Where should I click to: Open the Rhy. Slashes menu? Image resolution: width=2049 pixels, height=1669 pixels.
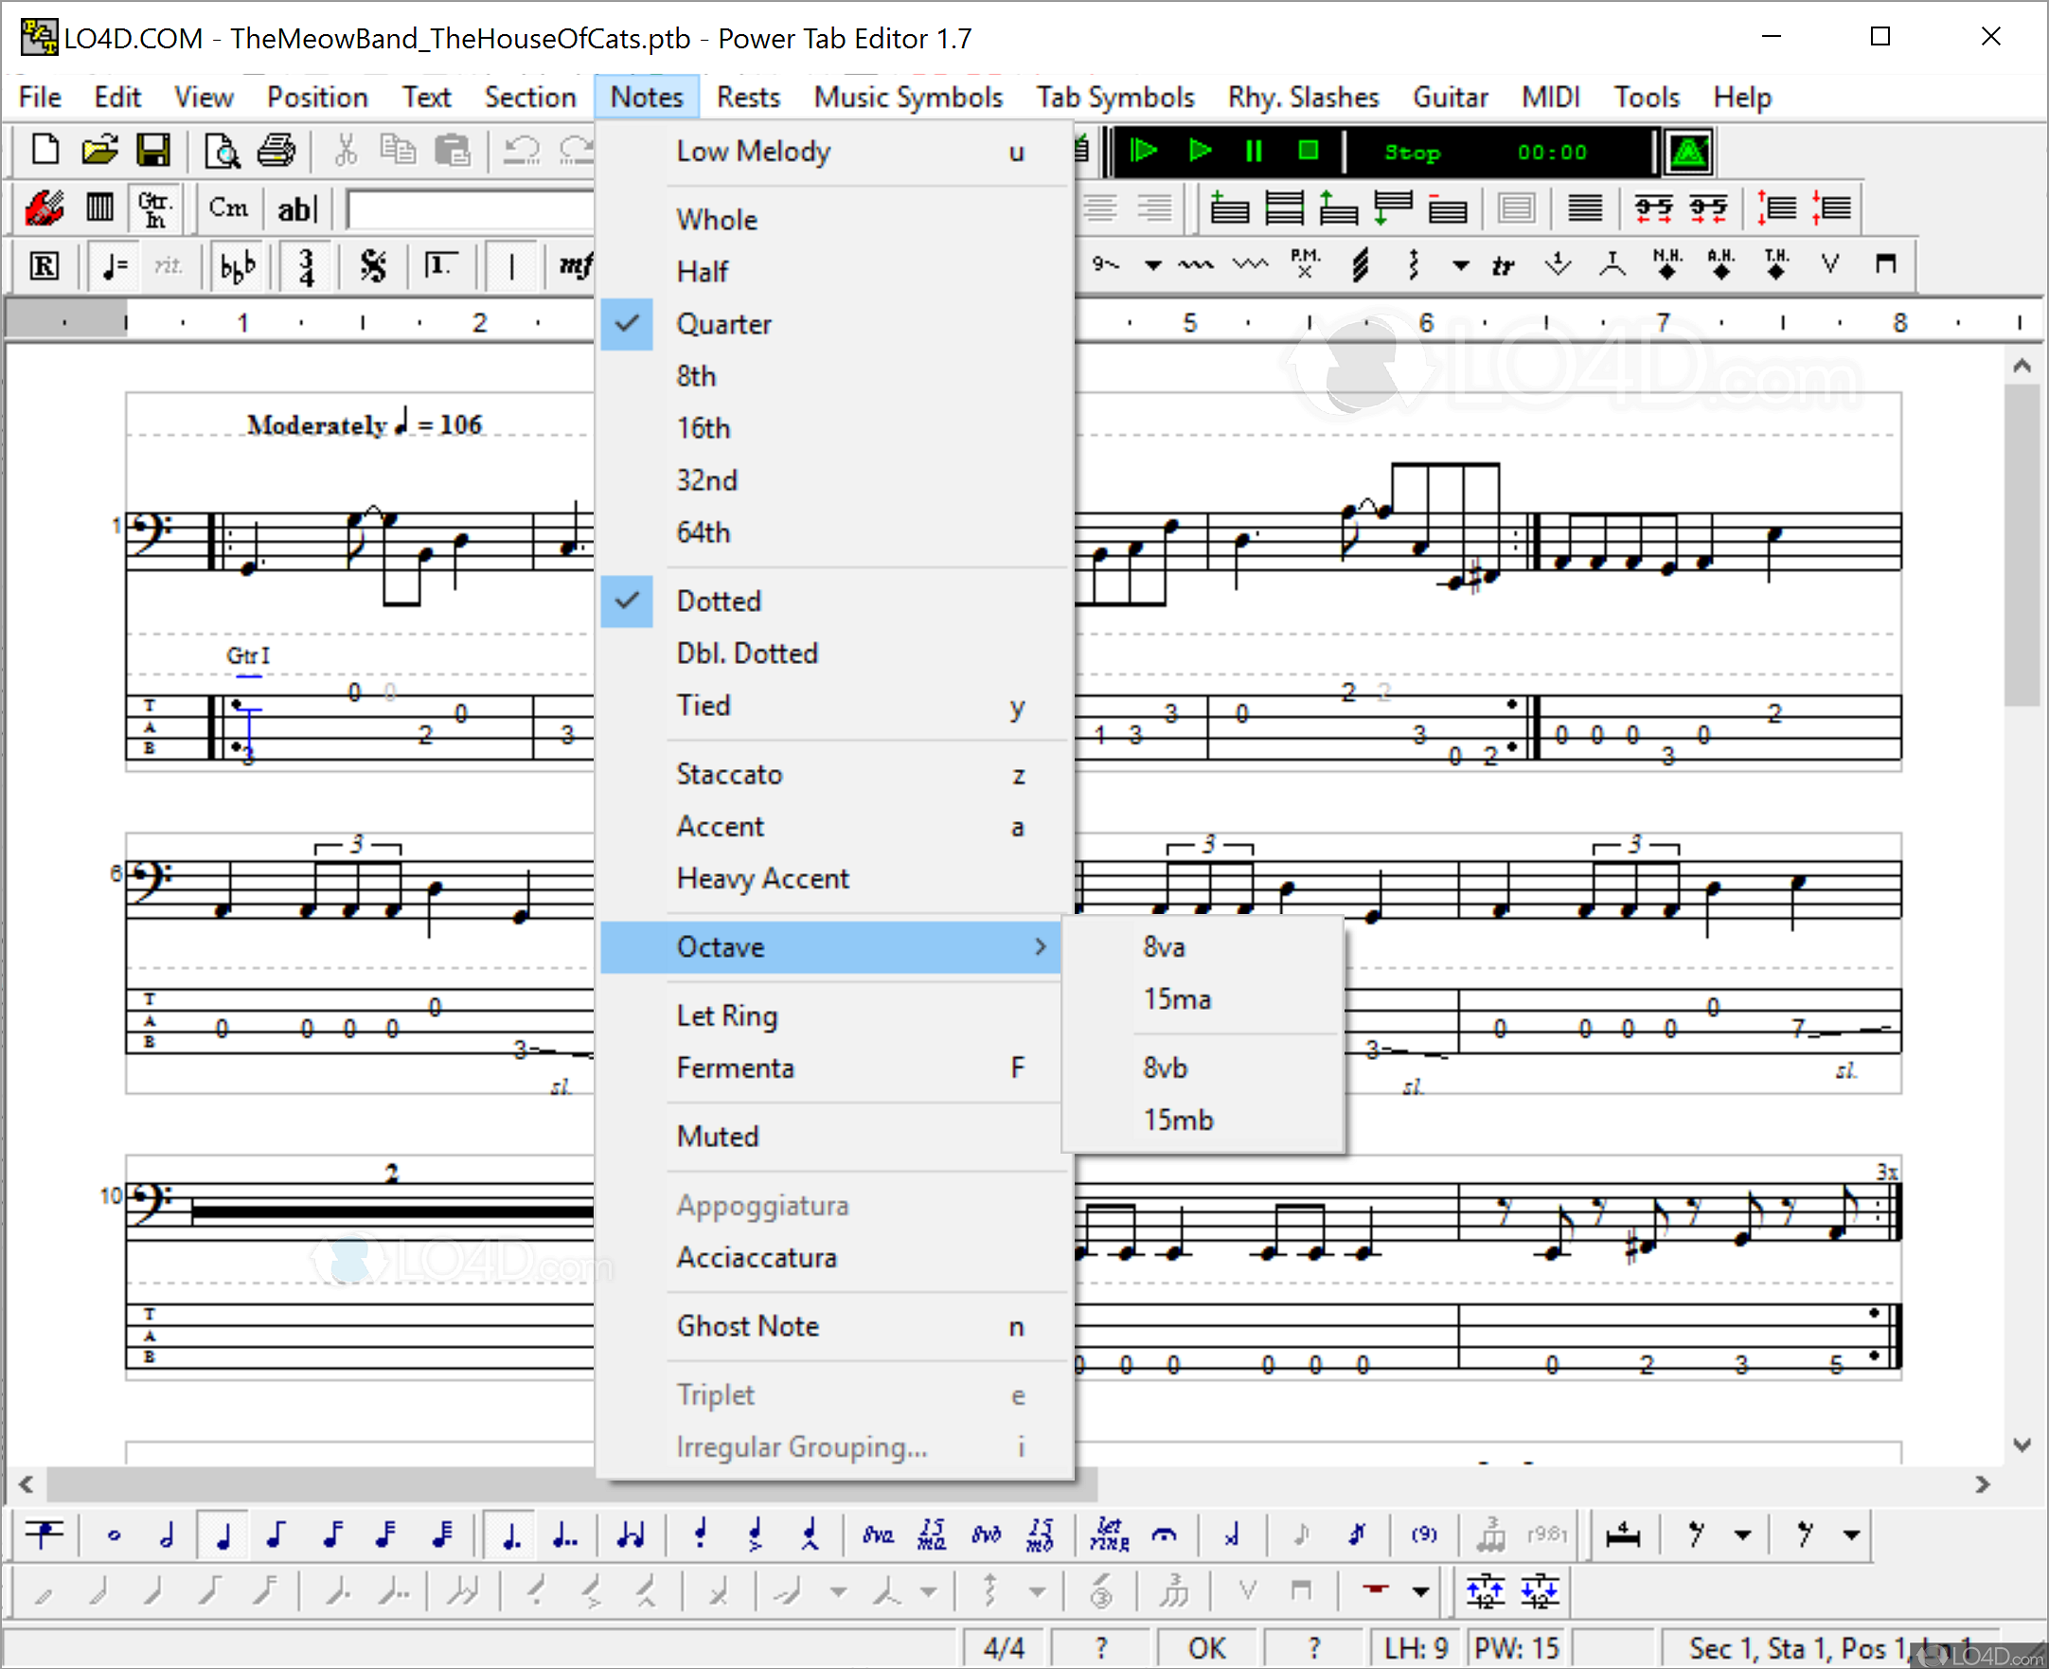point(1303,96)
